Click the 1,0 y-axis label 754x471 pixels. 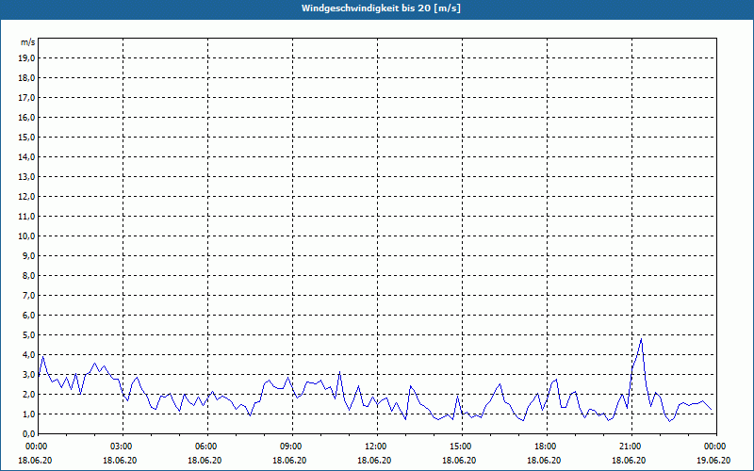29,414
